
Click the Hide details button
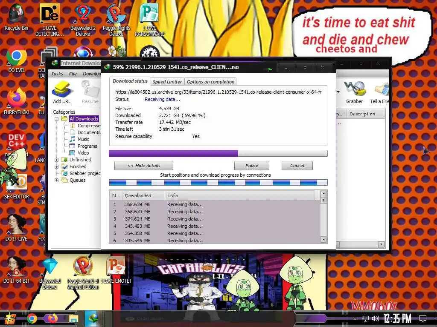coord(144,166)
